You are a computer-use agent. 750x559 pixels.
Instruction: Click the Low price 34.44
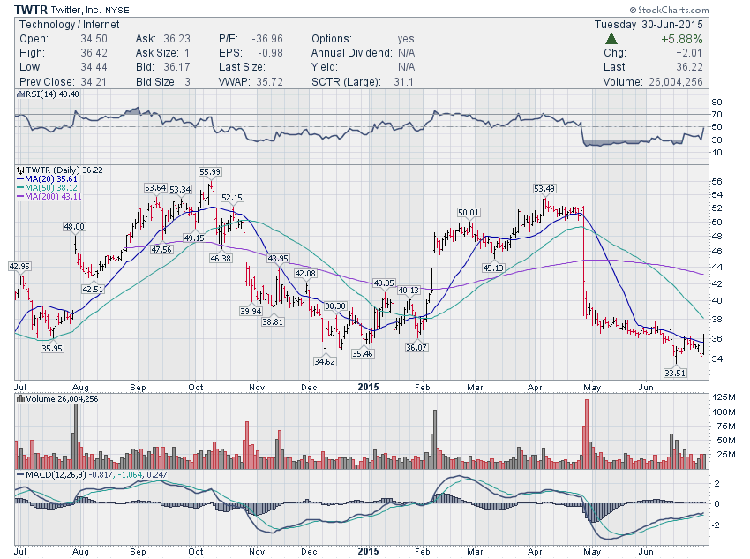(x=94, y=67)
